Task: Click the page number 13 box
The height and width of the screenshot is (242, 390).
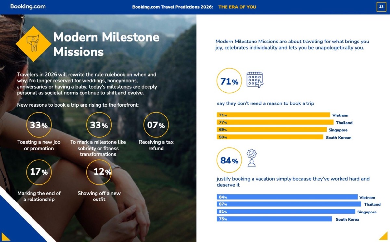Action: point(381,7)
